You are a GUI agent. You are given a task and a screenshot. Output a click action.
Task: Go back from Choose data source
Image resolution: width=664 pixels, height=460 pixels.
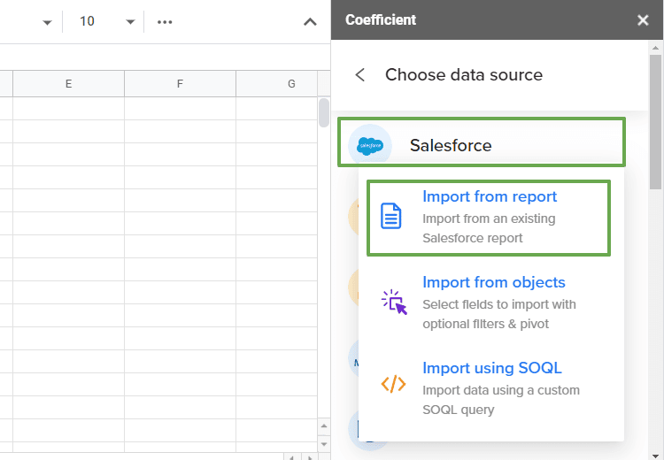360,75
